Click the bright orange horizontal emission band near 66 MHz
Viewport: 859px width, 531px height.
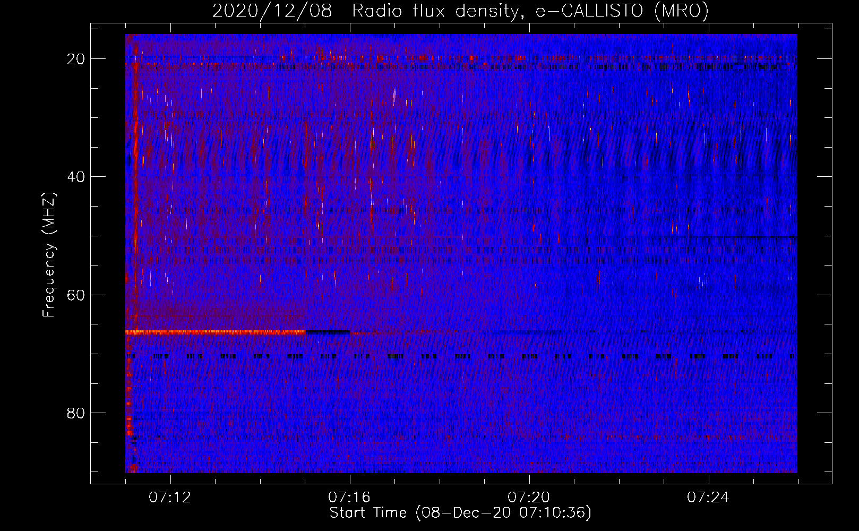tap(216, 332)
